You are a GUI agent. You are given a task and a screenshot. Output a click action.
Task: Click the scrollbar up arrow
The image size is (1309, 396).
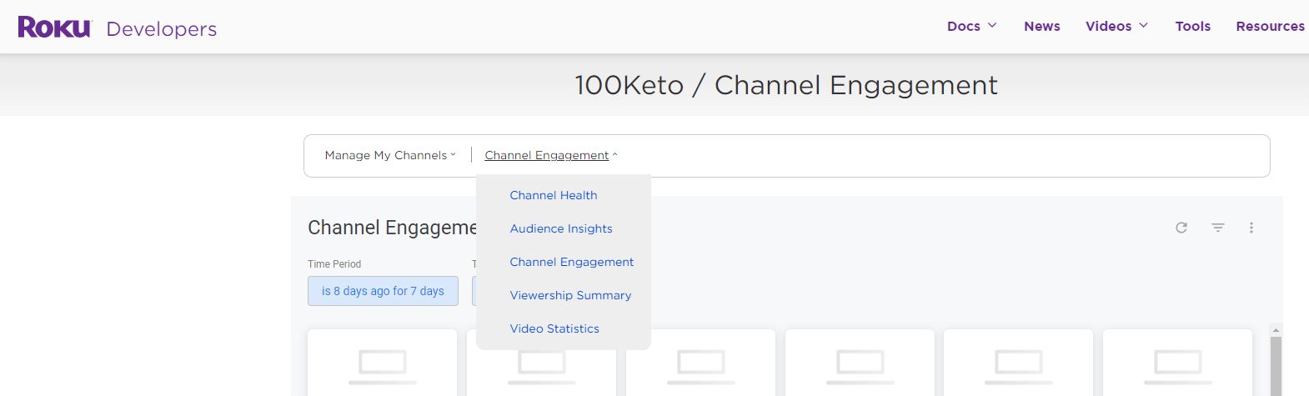[x=1276, y=331]
